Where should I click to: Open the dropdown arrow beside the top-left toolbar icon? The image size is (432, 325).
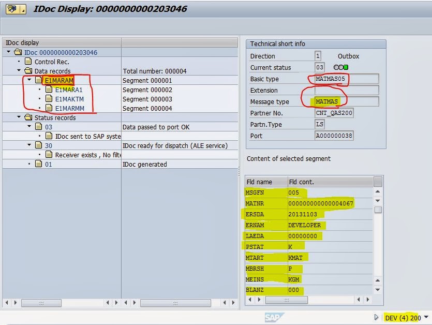(23, 9)
